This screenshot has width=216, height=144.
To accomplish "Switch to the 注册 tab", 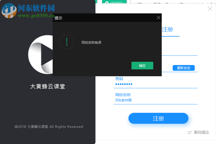I will point(167,30).
